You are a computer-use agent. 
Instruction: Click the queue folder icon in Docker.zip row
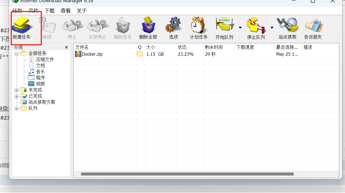pos(140,54)
